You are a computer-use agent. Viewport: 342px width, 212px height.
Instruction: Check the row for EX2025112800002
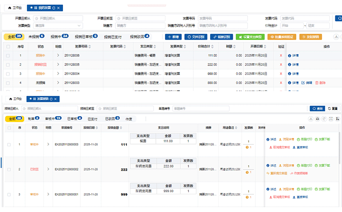[8, 169]
